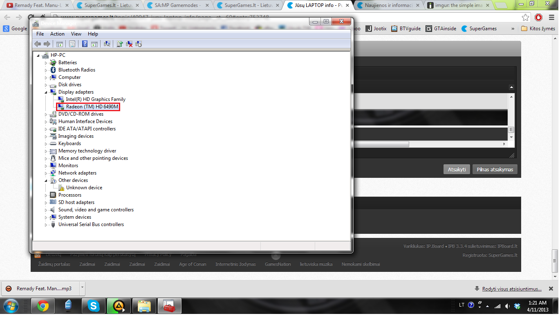This screenshot has width=560, height=316.
Task: Click the red AdBlock extension icon
Action: [x=539, y=18]
